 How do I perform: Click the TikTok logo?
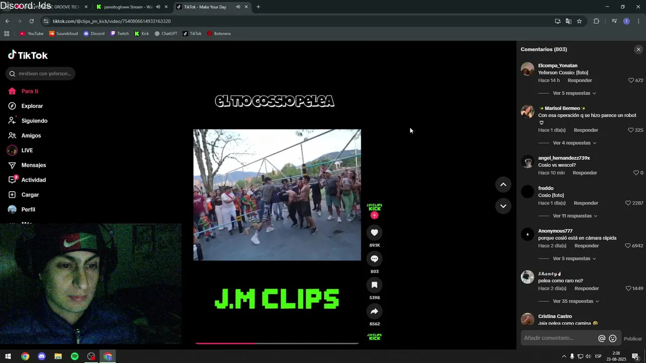click(28, 55)
